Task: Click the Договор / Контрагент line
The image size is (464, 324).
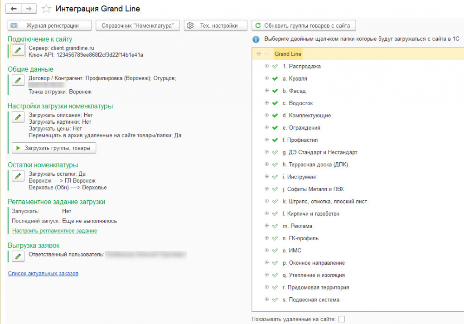Action: (x=102, y=78)
